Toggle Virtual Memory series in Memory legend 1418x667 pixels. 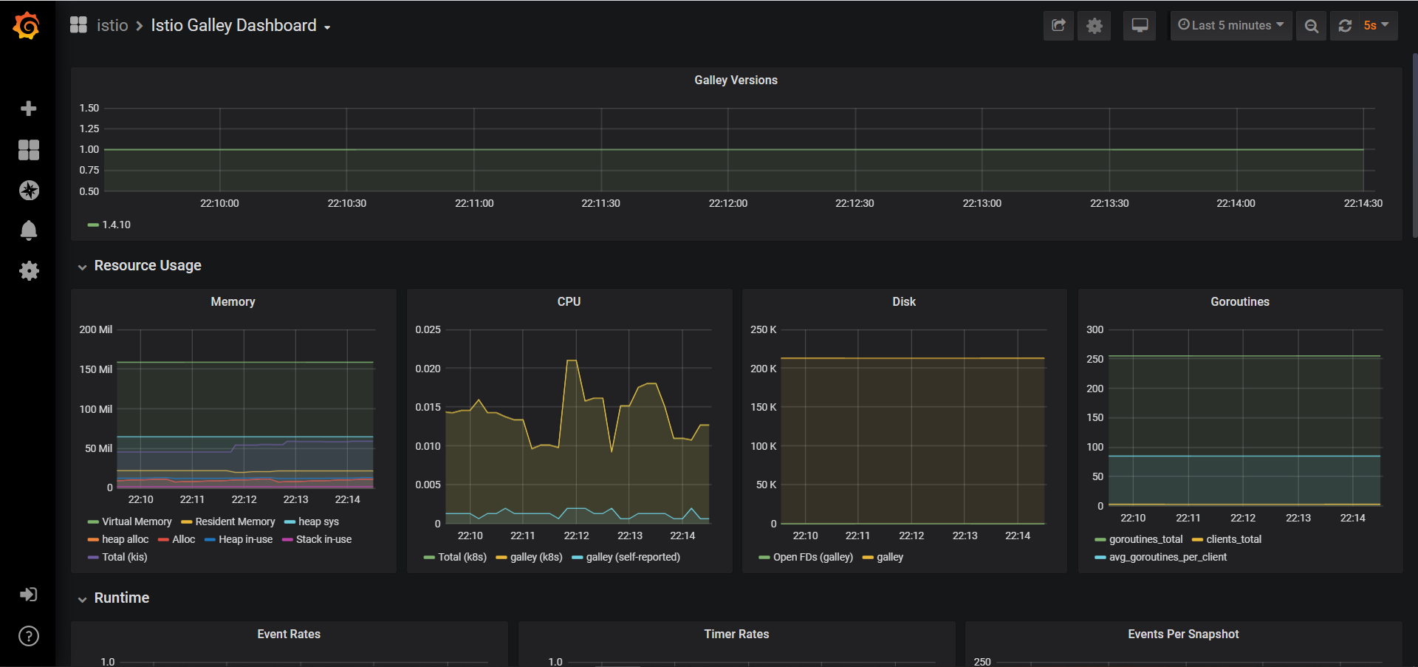(136, 521)
